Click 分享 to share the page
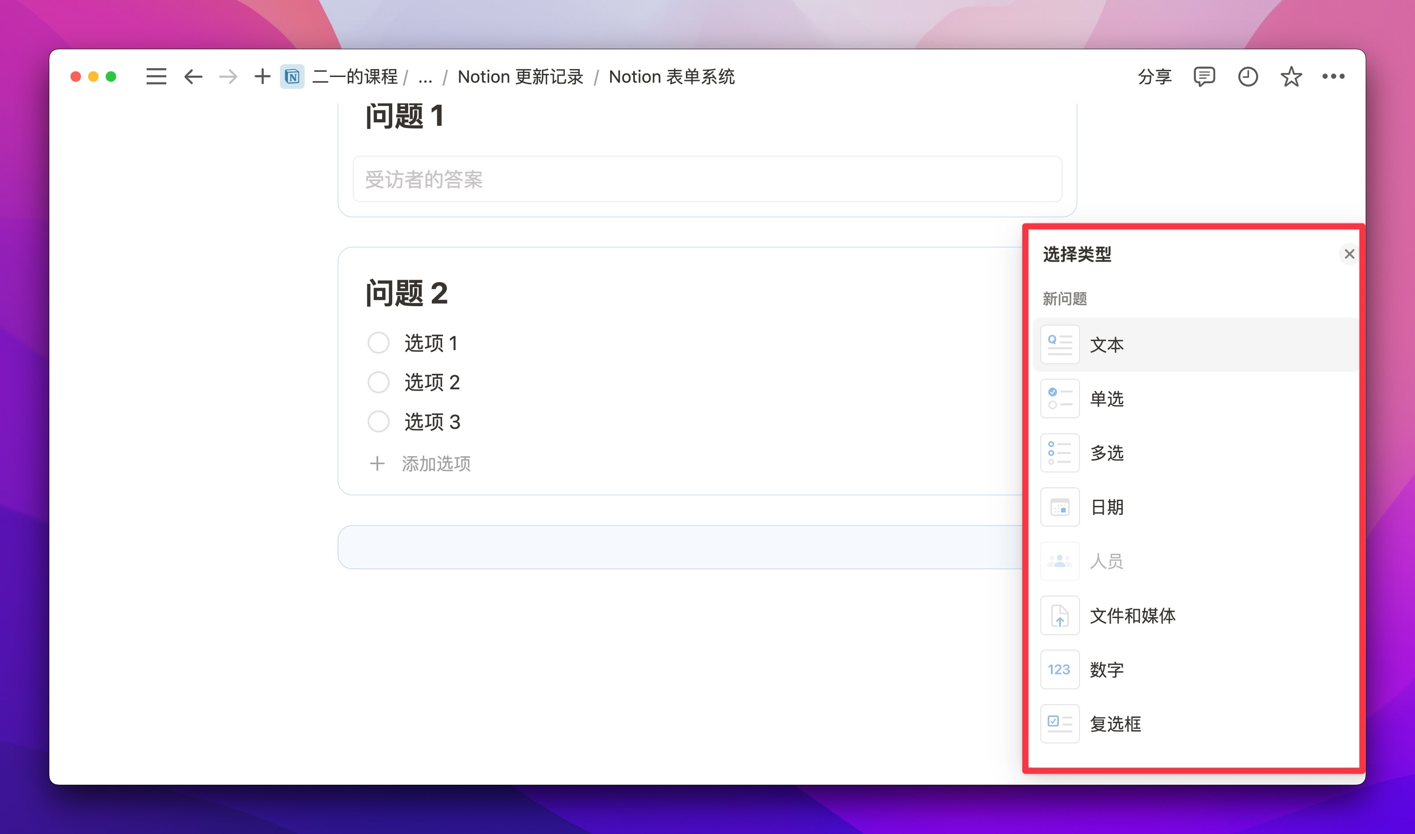The image size is (1415, 834). [x=1155, y=77]
